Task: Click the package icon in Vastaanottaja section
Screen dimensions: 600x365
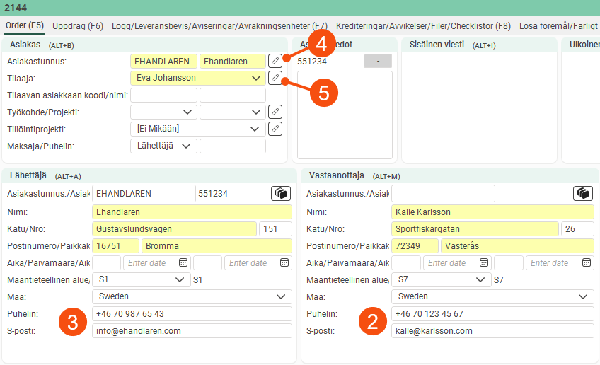Action: 583,193
